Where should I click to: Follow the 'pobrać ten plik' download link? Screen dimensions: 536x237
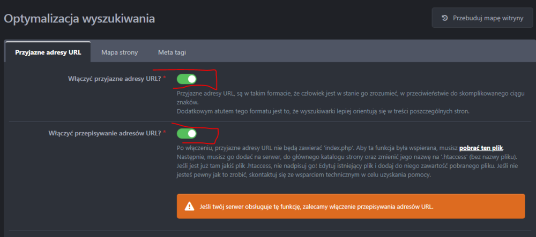tap(481, 148)
